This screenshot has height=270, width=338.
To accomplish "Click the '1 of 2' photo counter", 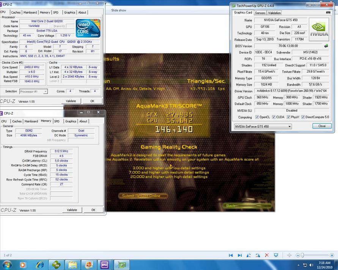I will (x=8, y=255).
